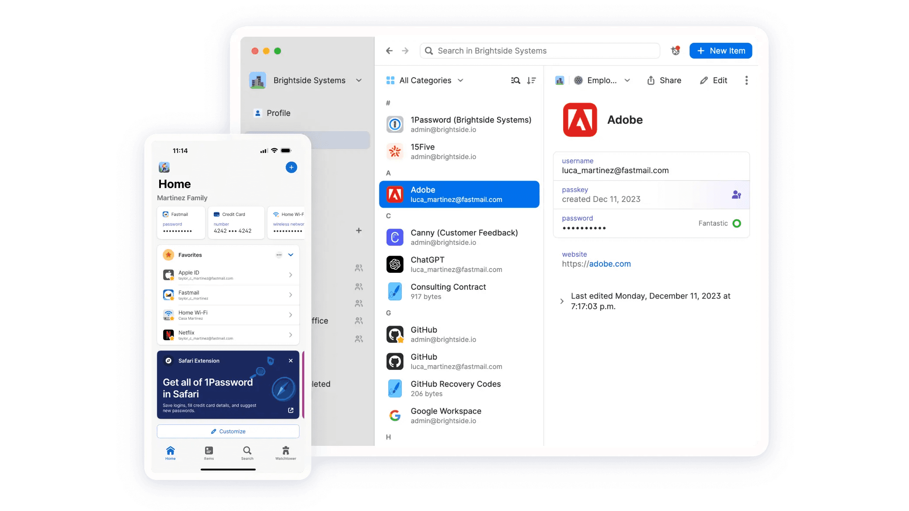Switch to the Search tab on mobile
Image resolution: width=909 pixels, height=511 pixels.
247,453
